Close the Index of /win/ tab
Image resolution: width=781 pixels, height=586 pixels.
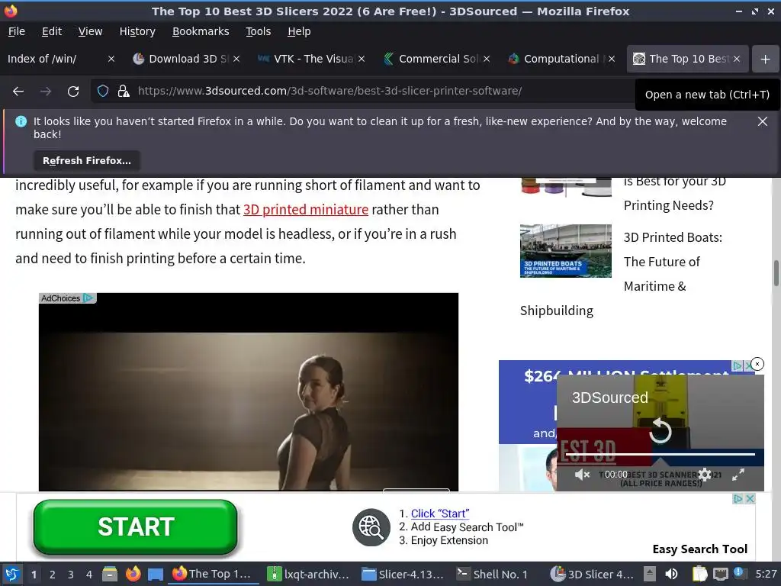(111, 59)
